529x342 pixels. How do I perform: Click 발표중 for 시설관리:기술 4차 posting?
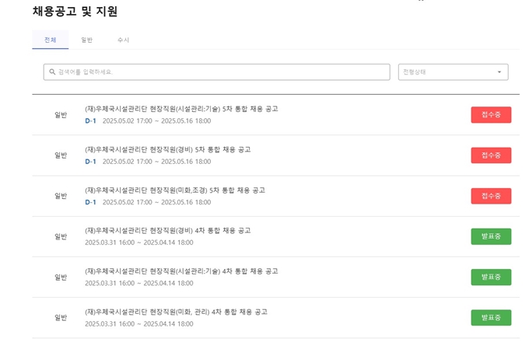click(x=491, y=277)
